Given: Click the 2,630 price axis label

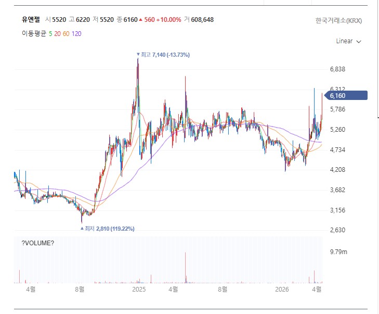Looking at the screenshot, I should pyautogui.click(x=337, y=230).
